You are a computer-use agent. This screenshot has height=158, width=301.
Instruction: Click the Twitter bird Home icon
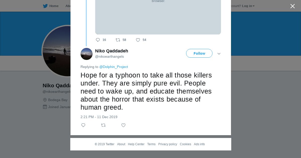[x=45, y=6]
